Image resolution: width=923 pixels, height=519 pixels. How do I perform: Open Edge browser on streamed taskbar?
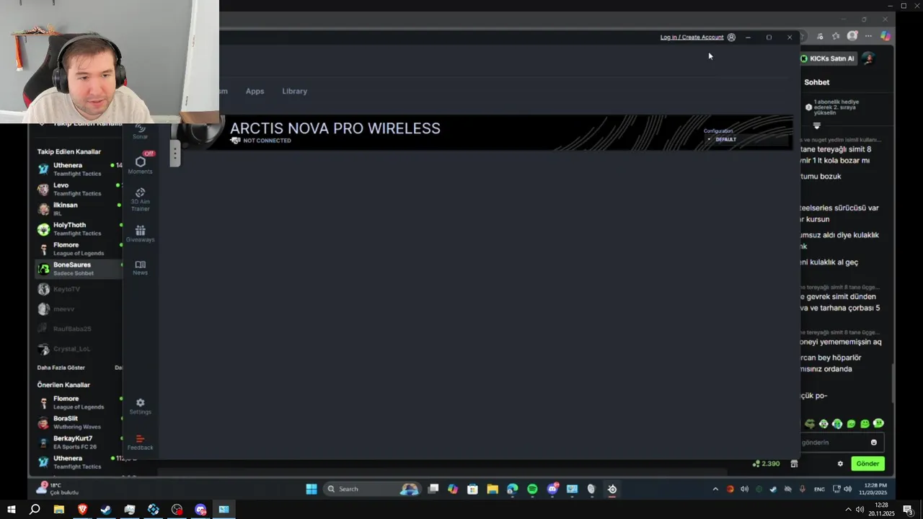(x=513, y=489)
